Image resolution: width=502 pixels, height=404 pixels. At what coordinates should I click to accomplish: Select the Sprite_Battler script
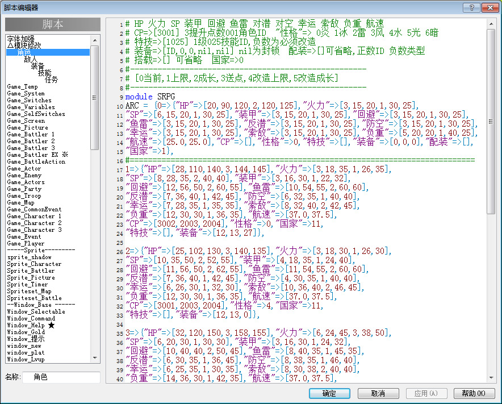[31, 270]
